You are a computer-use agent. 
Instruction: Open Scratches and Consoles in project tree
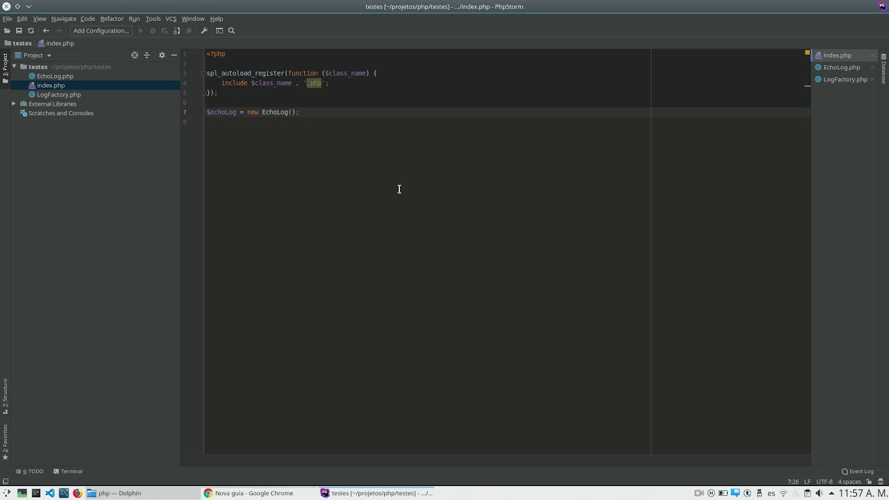point(60,113)
